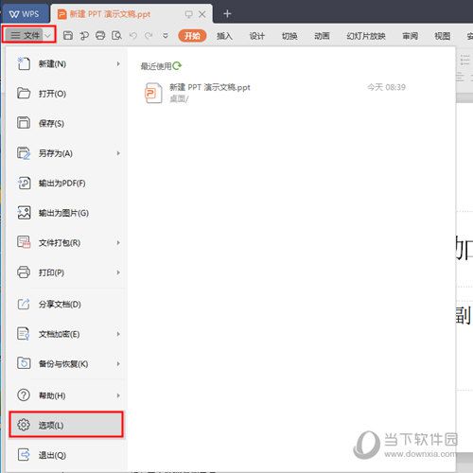Expand the 文件 dropdown arrow

point(47,36)
